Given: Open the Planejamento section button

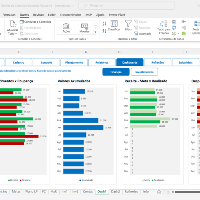Looking at the screenshot, I should (74, 62).
